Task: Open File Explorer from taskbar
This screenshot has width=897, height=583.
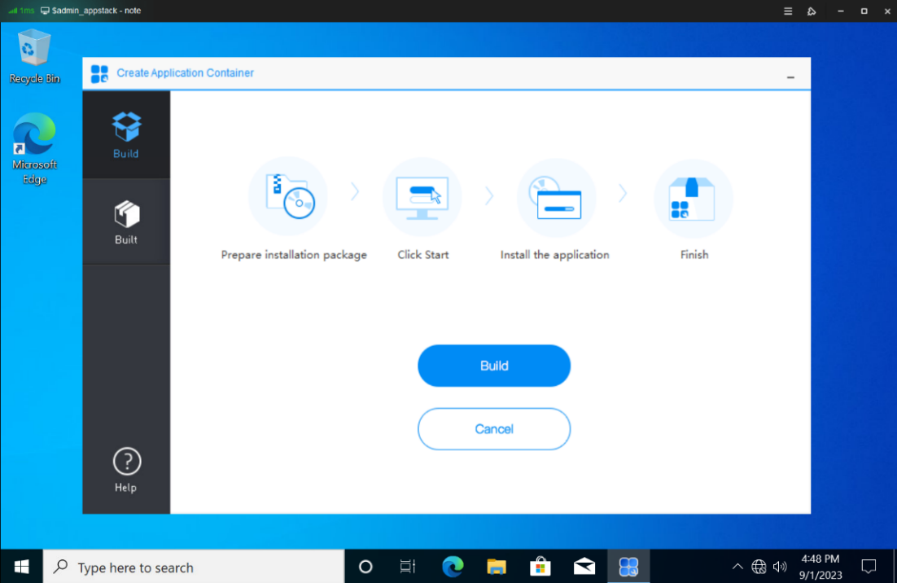Action: pos(497,567)
